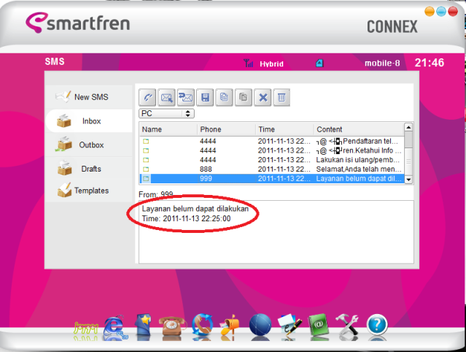
Task: Open the orange telephone dock icon
Action: (173, 327)
